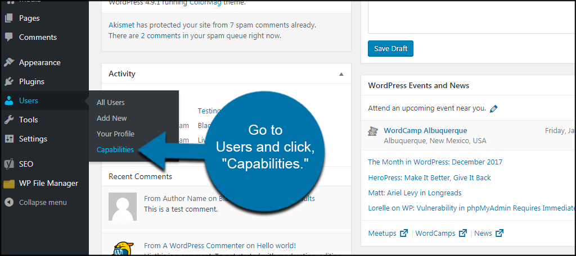The width and height of the screenshot is (576, 256).
Task: Open the Settings menu
Action: (x=33, y=139)
